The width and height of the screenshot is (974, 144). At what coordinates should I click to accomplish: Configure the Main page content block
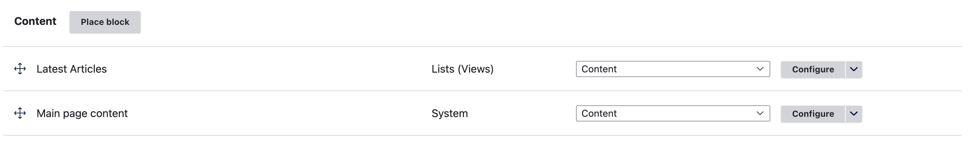(x=813, y=114)
